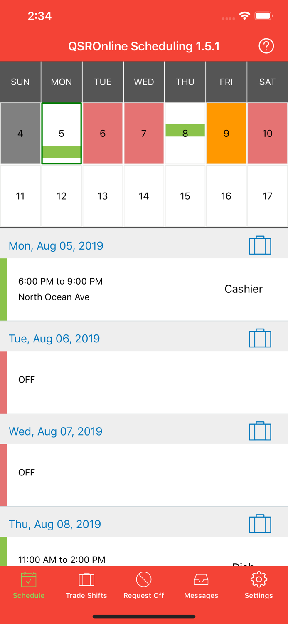
Task: Click the briefcase icon for Mon, Aug 05
Action: (x=260, y=245)
